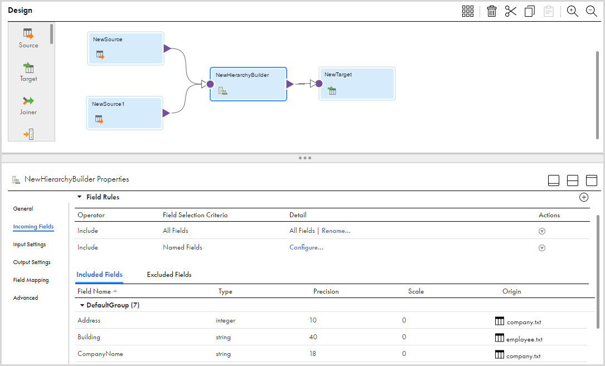Click the CompanyName field row name
The width and height of the screenshot is (605, 366).
pyautogui.click(x=100, y=354)
